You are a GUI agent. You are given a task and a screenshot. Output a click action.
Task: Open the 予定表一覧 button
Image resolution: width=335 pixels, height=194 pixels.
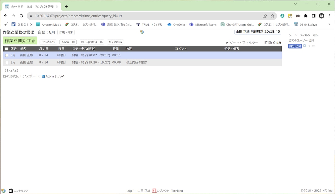coord(68,42)
